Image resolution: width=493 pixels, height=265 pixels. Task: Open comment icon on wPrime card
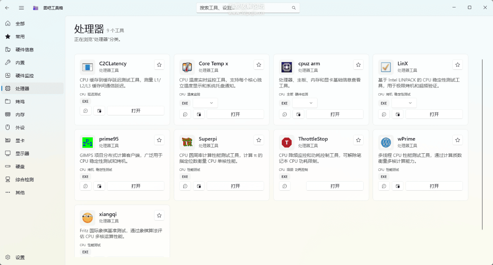pyautogui.click(x=384, y=186)
